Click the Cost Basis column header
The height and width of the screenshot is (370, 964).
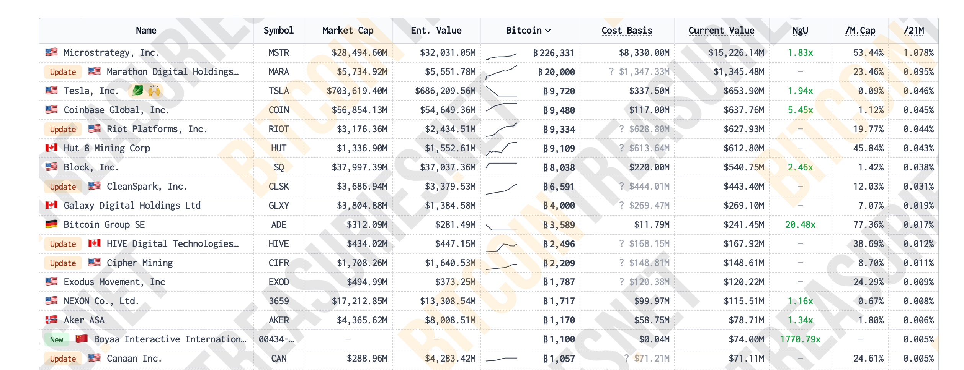627,31
